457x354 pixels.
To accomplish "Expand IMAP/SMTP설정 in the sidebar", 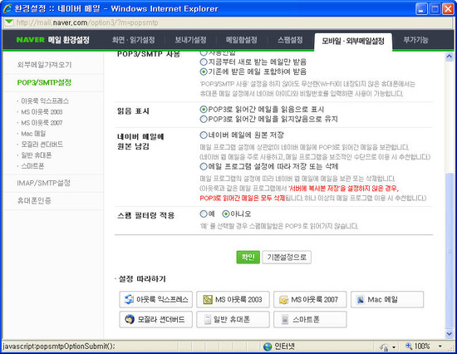I will (x=43, y=183).
